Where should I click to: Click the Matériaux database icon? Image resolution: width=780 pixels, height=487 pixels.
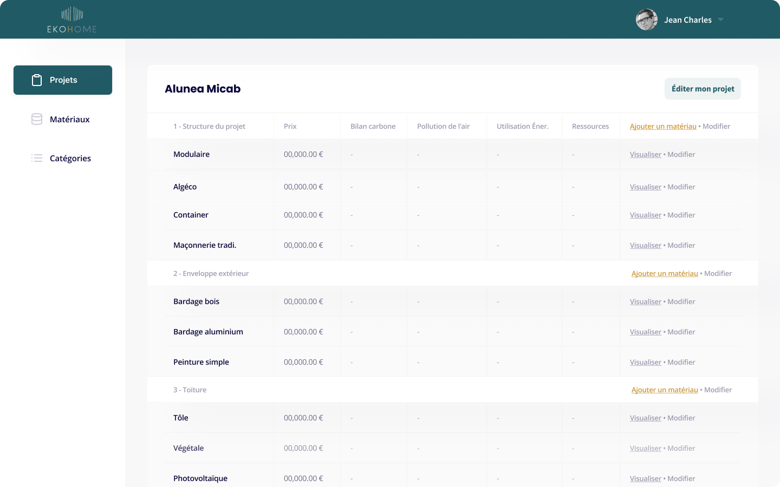pos(37,119)
